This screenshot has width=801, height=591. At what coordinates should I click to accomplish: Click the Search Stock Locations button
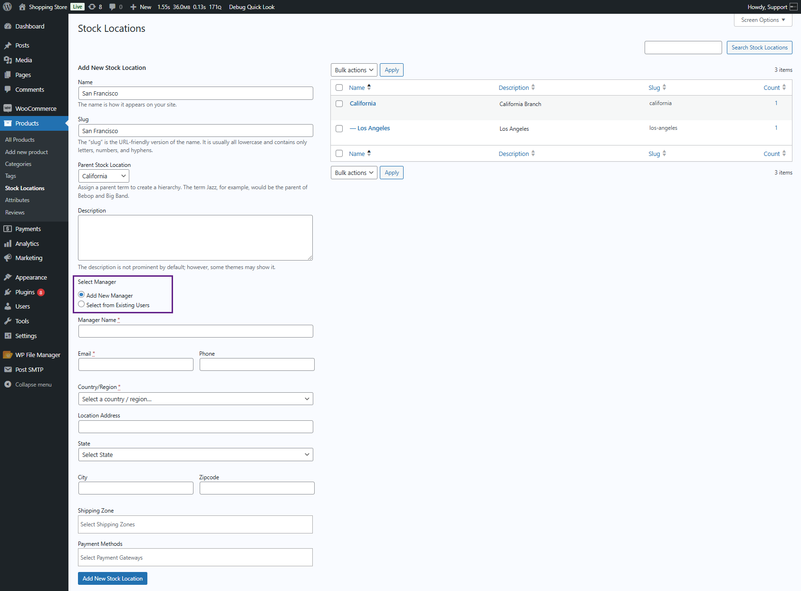coord(760,48)
